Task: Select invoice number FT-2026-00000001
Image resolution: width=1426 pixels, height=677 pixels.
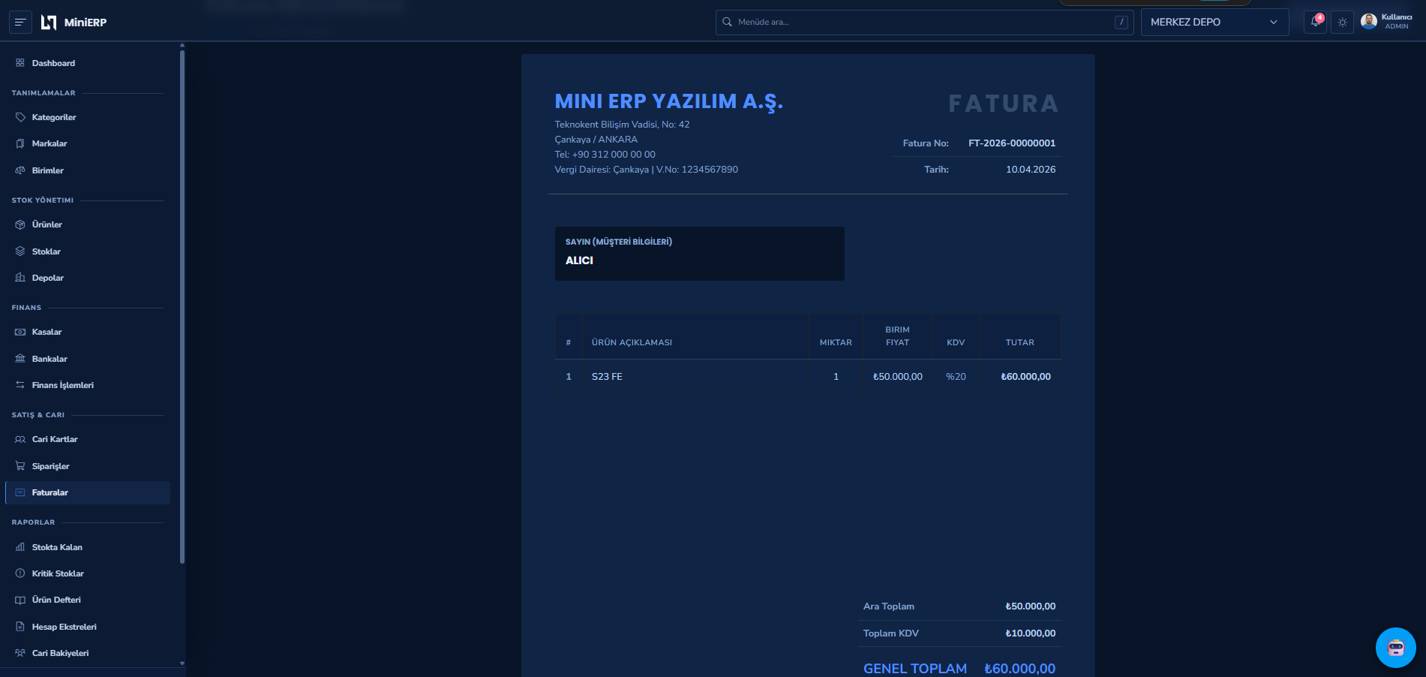Action: pos(1012,143)
